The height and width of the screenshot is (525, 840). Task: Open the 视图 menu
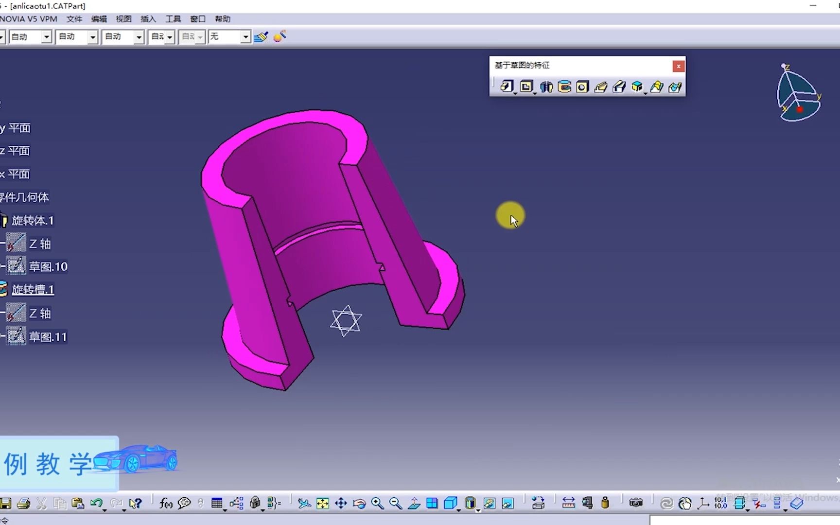(x=124, y=19)
